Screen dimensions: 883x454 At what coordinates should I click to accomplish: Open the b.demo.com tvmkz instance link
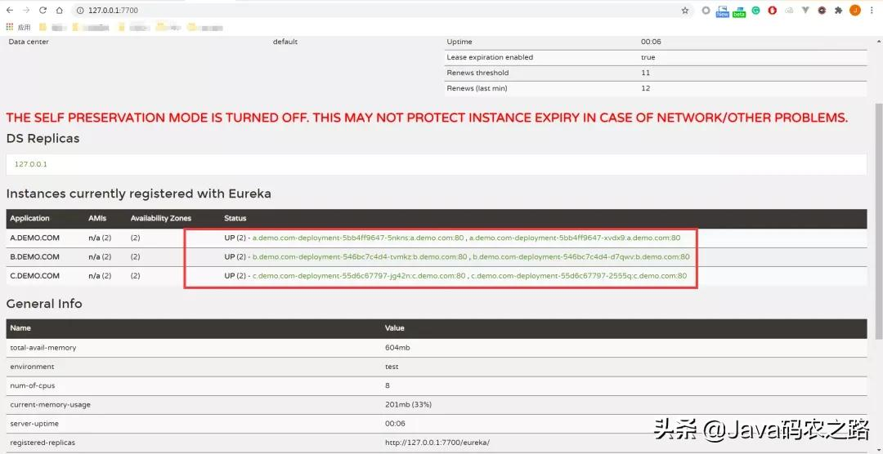(x=360, y=257)
